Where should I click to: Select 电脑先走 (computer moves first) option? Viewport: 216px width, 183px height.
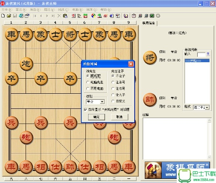click(95, 82)
